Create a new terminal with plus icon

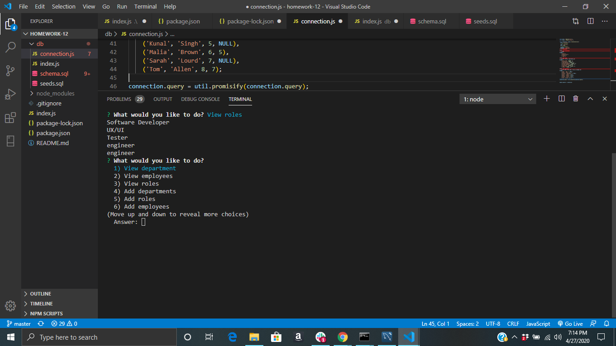tap(547, 99)
